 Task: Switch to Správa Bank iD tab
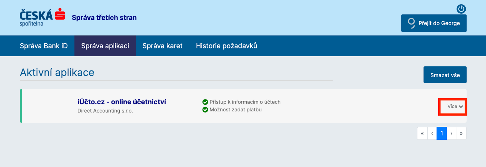tap(44, 46)
